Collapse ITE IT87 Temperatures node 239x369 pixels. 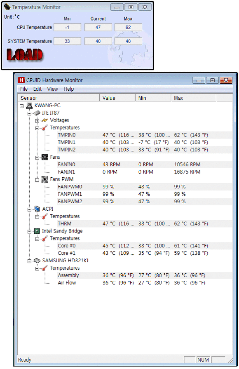pyautogui.click(x=37, y=128)
